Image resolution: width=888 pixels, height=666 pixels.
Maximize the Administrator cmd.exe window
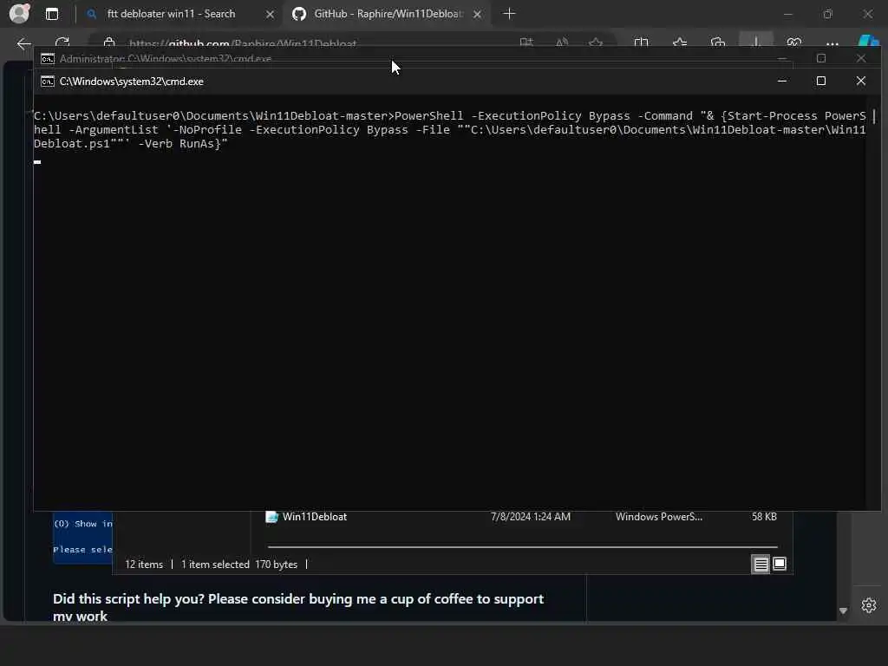(x=821, y=58)
